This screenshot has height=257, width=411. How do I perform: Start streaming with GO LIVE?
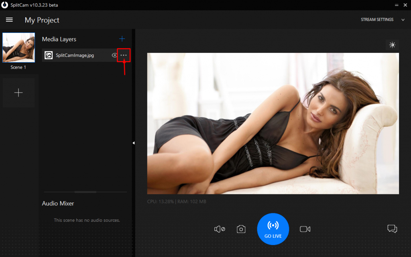pos(273,229)
